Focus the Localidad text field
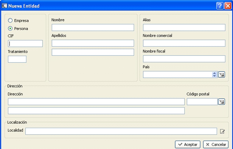 pos(121,131)
